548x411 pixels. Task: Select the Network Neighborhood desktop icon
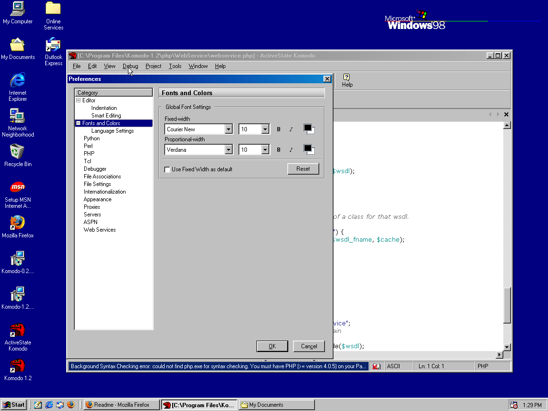(18, 123)
